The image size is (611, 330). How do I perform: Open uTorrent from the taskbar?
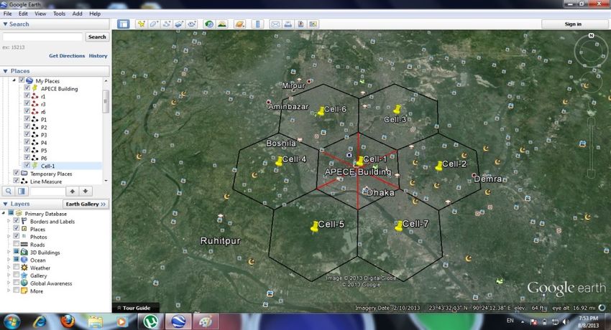click(150, 321)
